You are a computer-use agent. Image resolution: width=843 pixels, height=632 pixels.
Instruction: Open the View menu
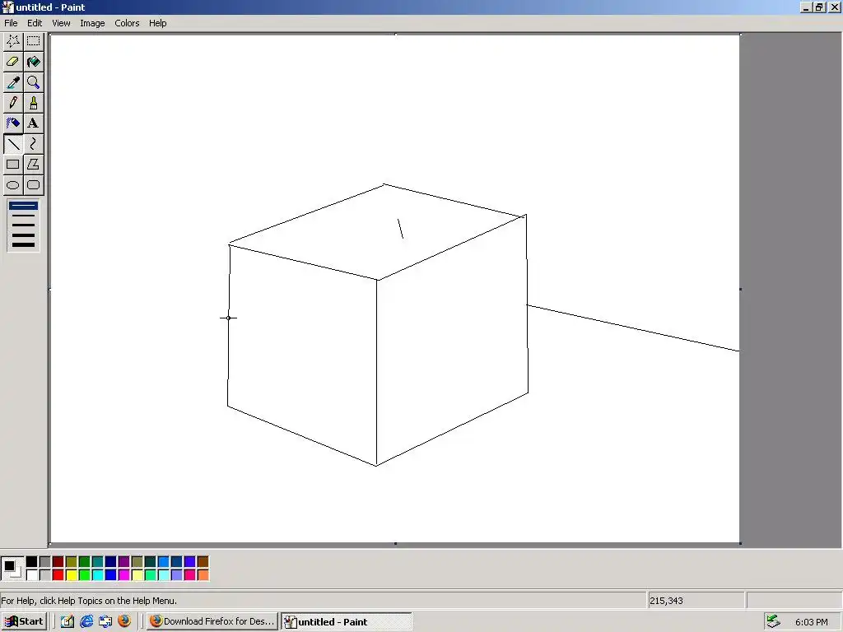[61, 23]
